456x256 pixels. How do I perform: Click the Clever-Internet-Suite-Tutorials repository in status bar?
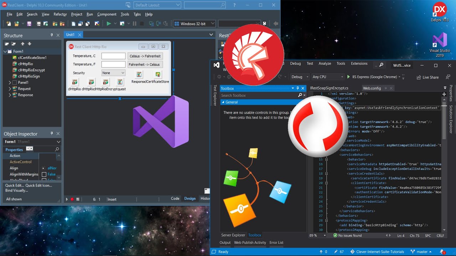click(377, 252)
